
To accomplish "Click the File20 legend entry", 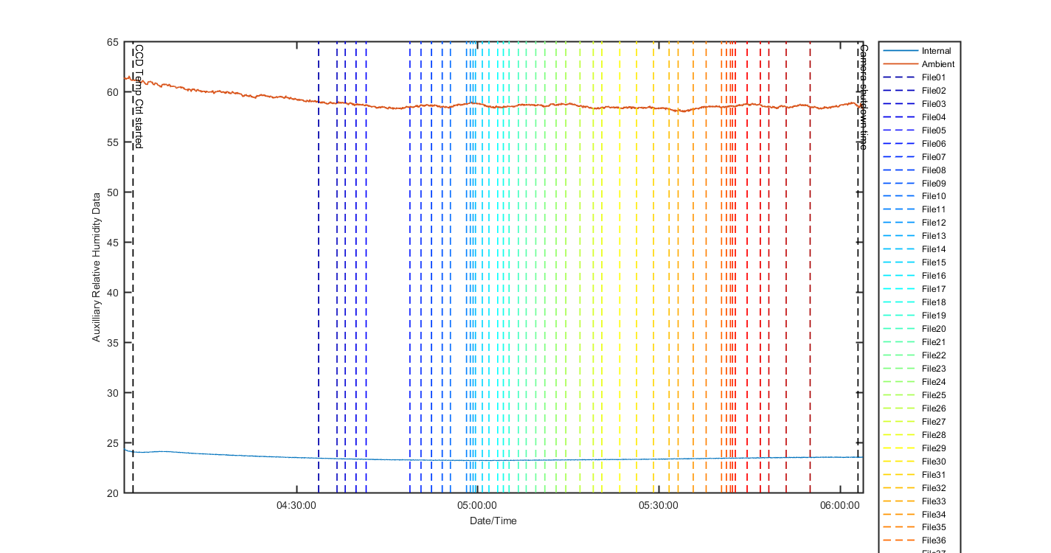I will pos(915,329).
